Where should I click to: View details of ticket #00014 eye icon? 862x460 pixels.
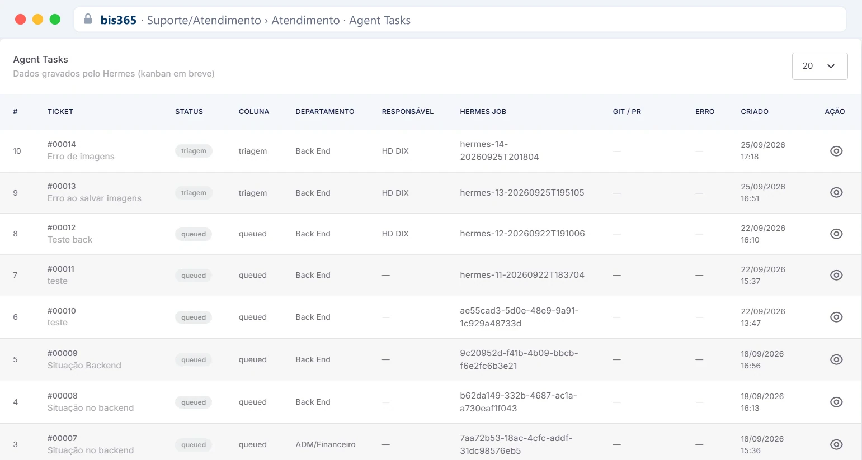[x=836, y=151]
